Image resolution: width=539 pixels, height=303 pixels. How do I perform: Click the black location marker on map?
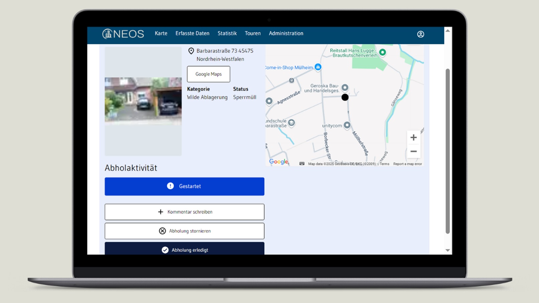coord(345,97)
